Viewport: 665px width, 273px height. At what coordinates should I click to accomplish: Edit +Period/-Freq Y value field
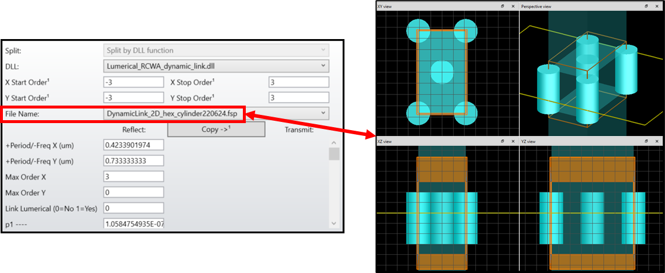coord(134,160)
